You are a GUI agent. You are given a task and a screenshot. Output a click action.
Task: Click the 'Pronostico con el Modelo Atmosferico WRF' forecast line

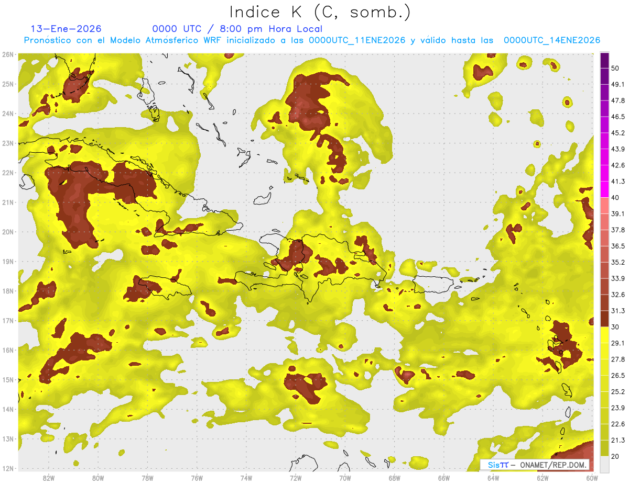pyautogui.click(x=312, y=40)
